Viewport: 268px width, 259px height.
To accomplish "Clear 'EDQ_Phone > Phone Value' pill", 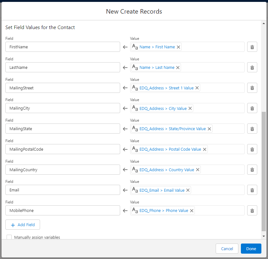I will coord(192,211).
